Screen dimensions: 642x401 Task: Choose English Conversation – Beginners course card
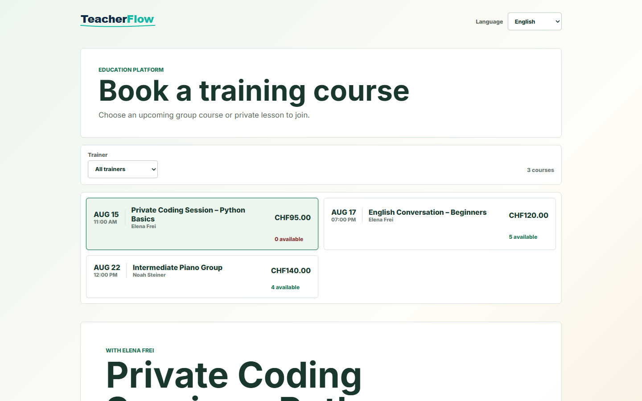coord(440,224)
